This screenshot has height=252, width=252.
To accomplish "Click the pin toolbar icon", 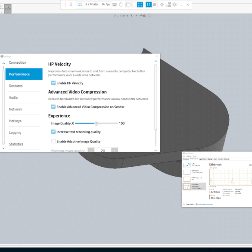I will pyautogui.click(x=71, y=4).
